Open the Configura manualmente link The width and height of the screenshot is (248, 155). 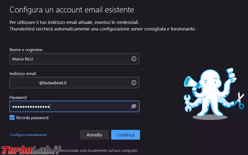pyautogui.click(x=28, y=135)
